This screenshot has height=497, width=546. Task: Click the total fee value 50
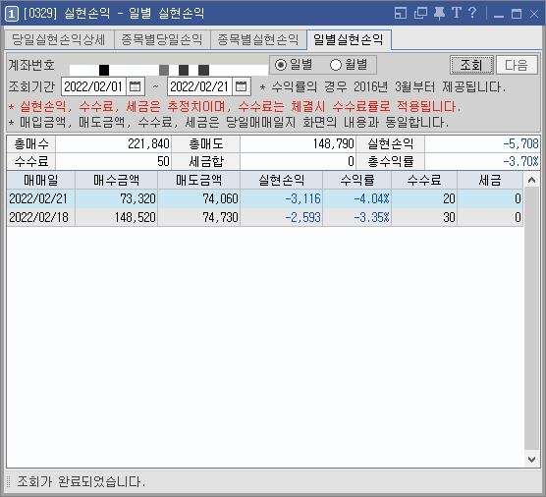(114, 161)
